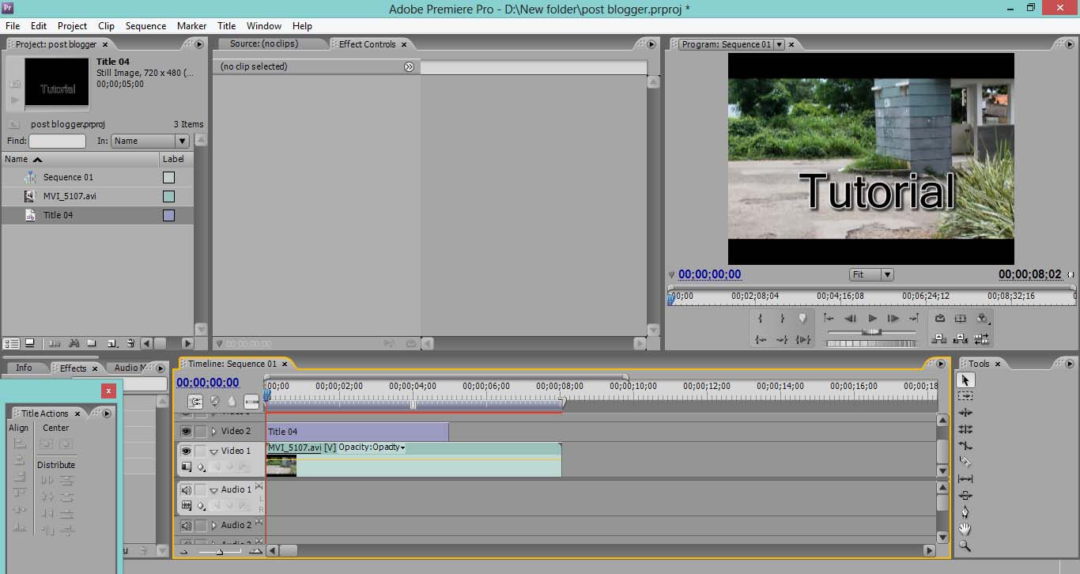Open the Output settings button in Program monitor
Viewport: 1080px width, 574px height.
click(x=983, y=318)
